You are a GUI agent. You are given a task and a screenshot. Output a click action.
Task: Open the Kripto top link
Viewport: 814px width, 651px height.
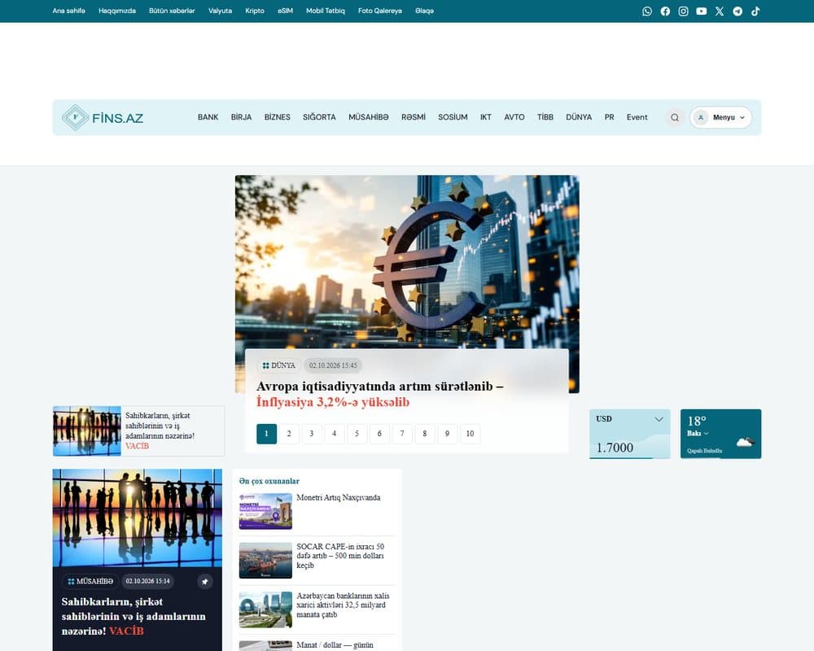point(254,11)
